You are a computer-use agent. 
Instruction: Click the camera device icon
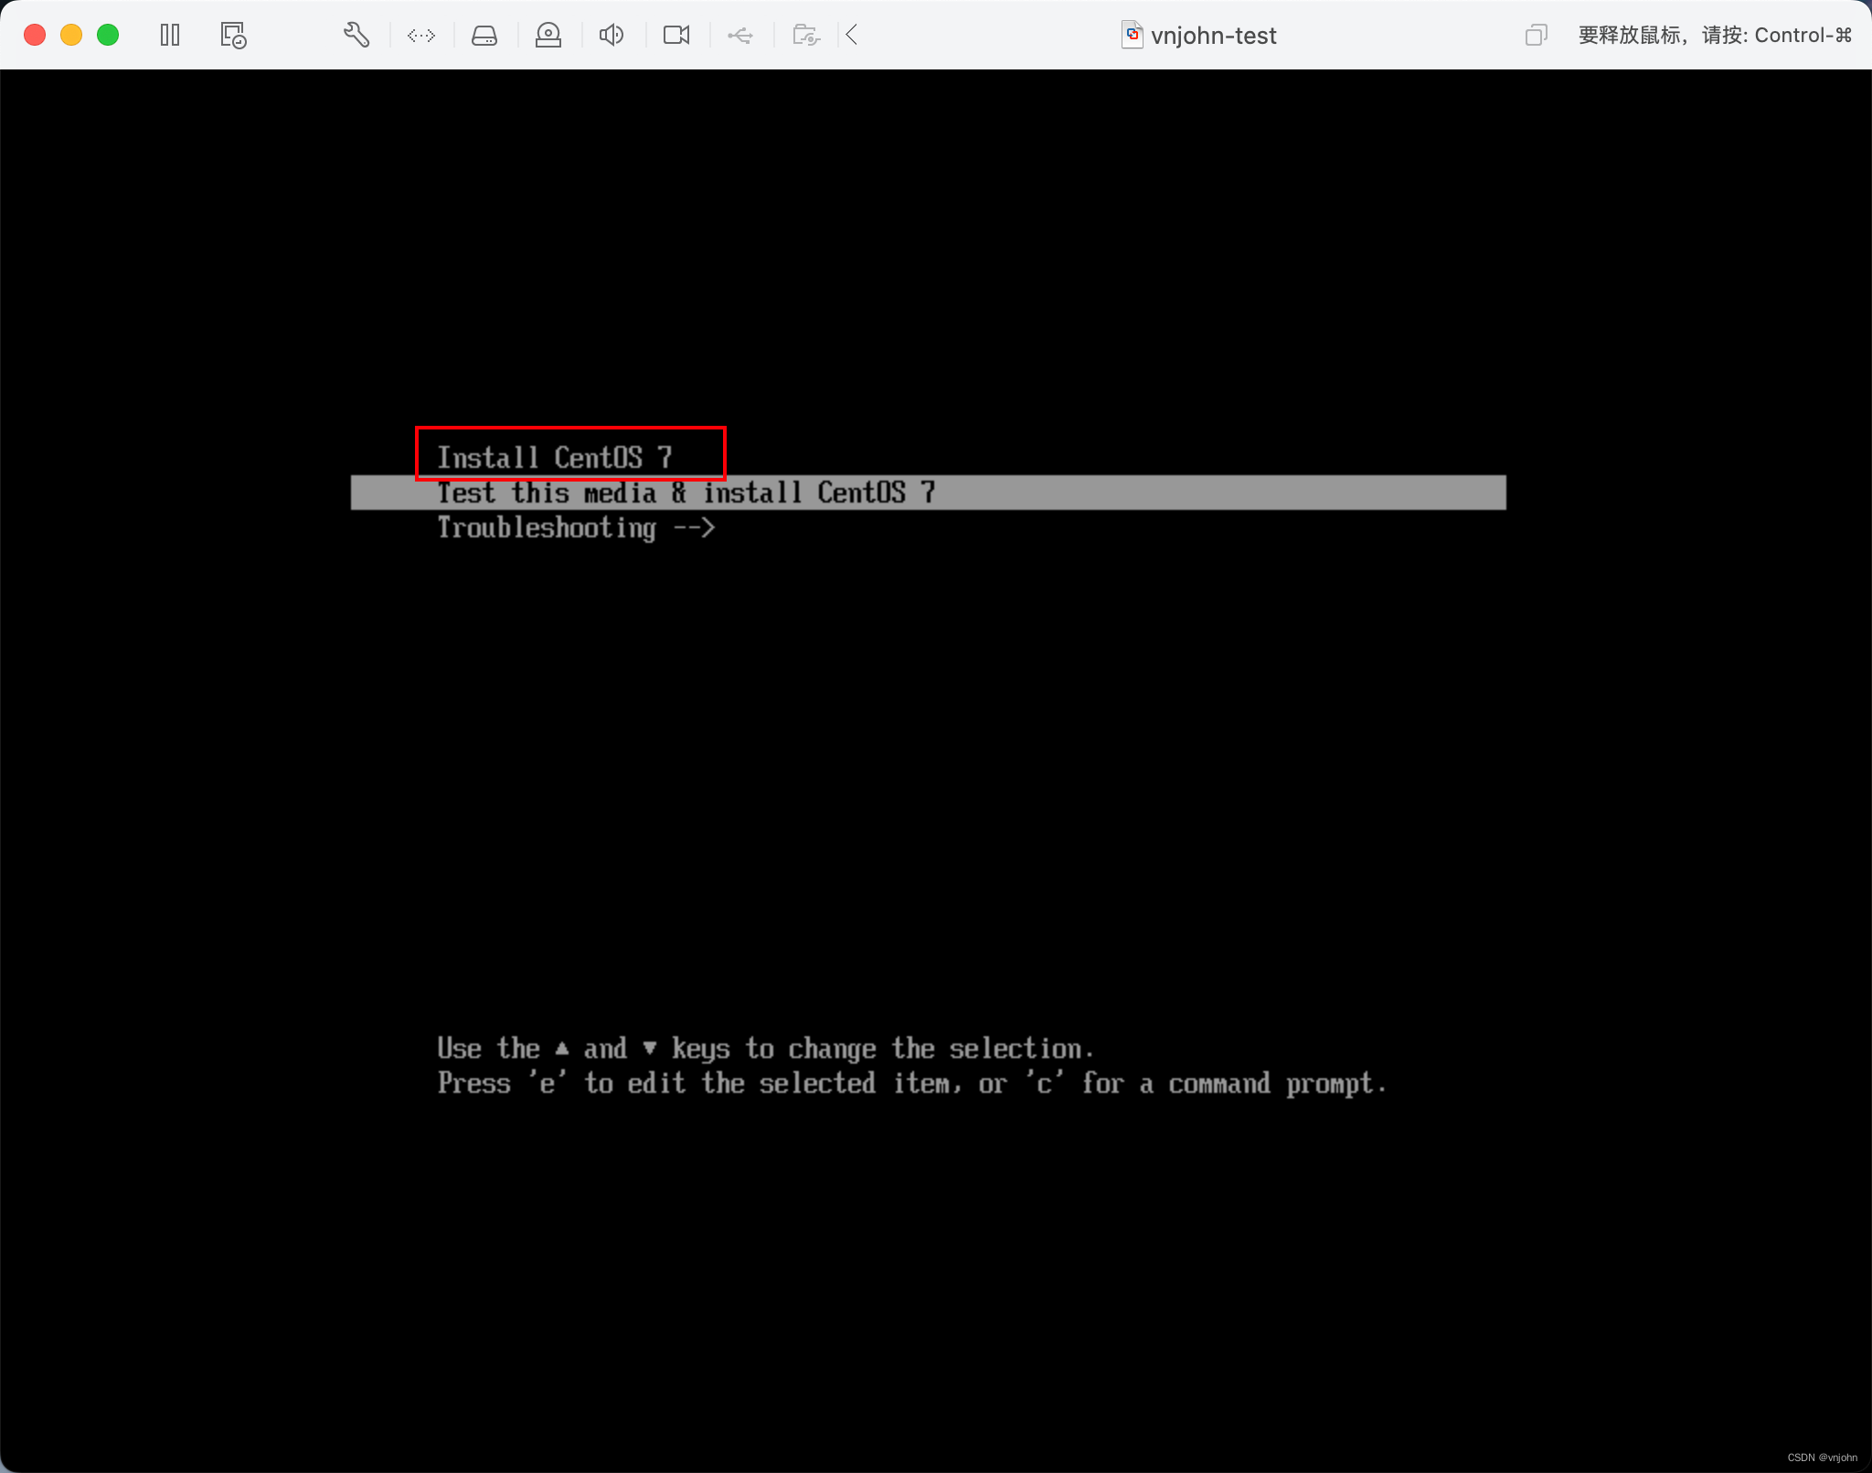676,36
